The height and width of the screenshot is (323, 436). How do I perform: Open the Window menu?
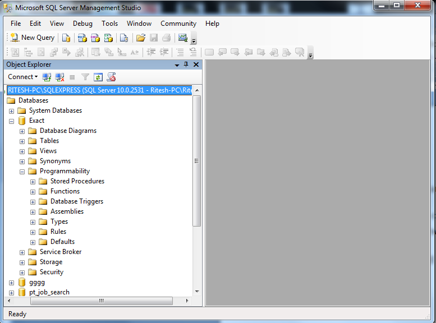(139, 24)
